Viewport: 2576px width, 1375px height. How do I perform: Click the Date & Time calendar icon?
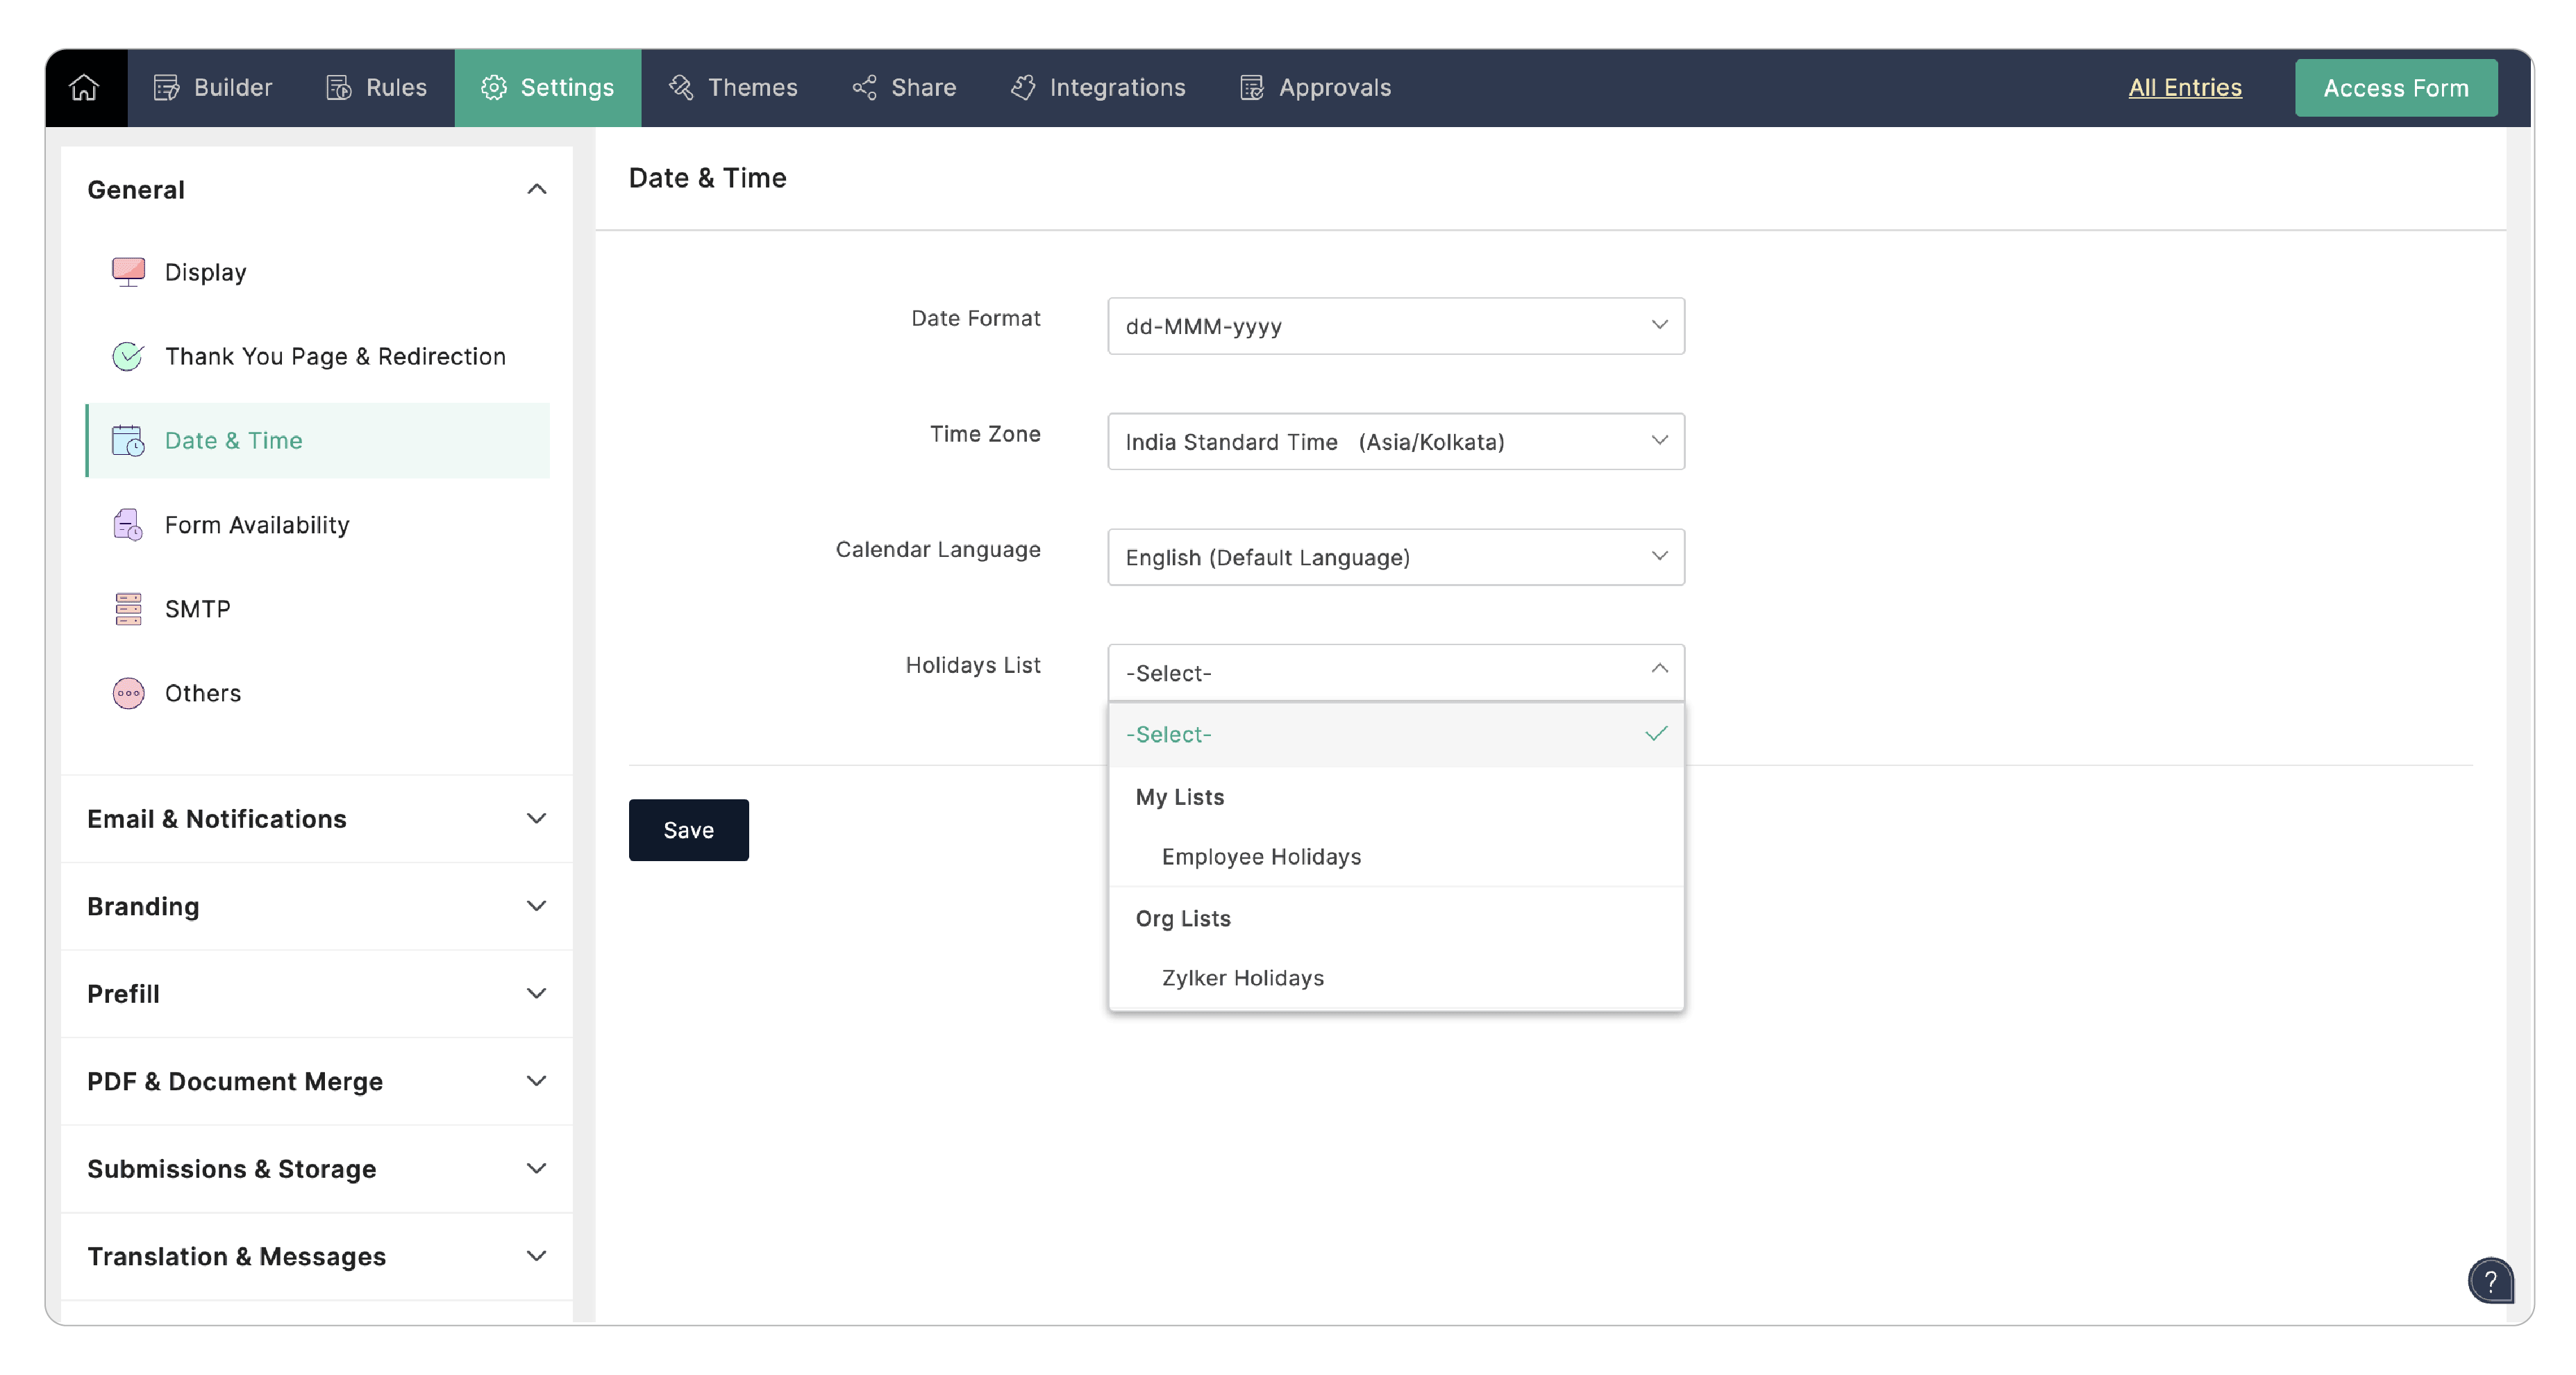(128, 441)
